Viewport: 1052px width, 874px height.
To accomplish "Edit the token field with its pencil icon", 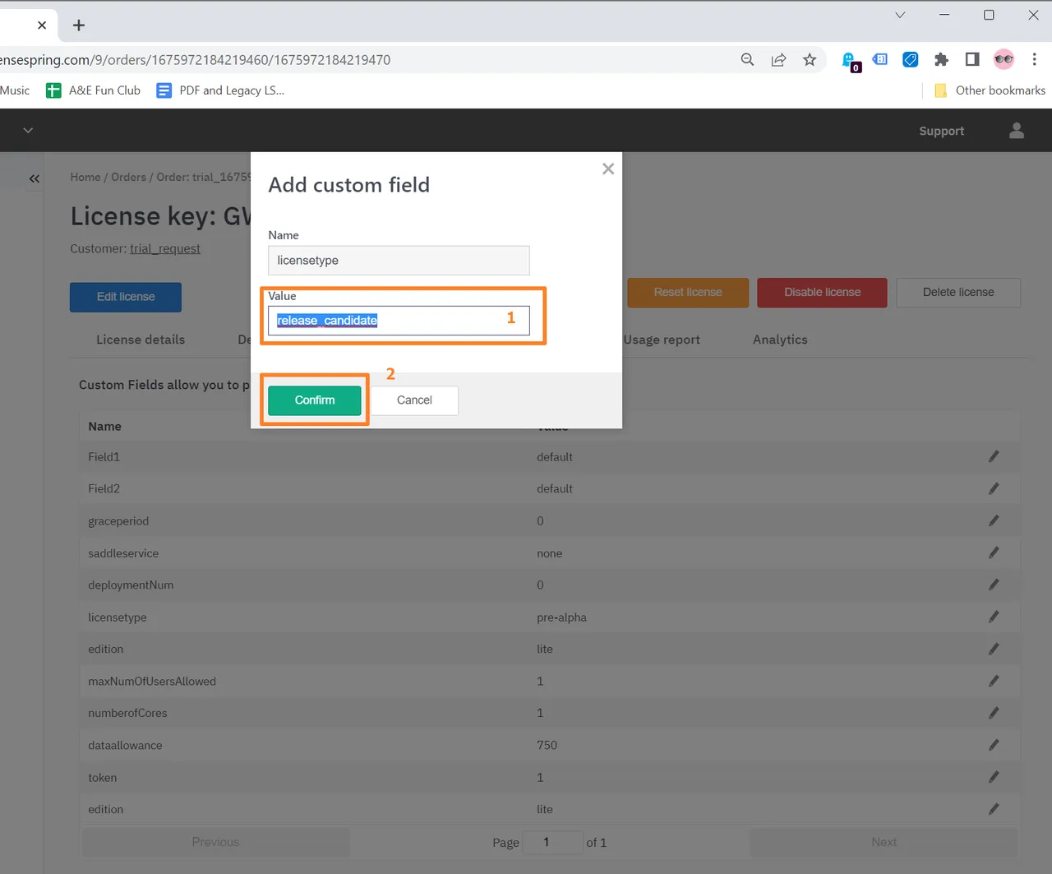I will 994,777.
